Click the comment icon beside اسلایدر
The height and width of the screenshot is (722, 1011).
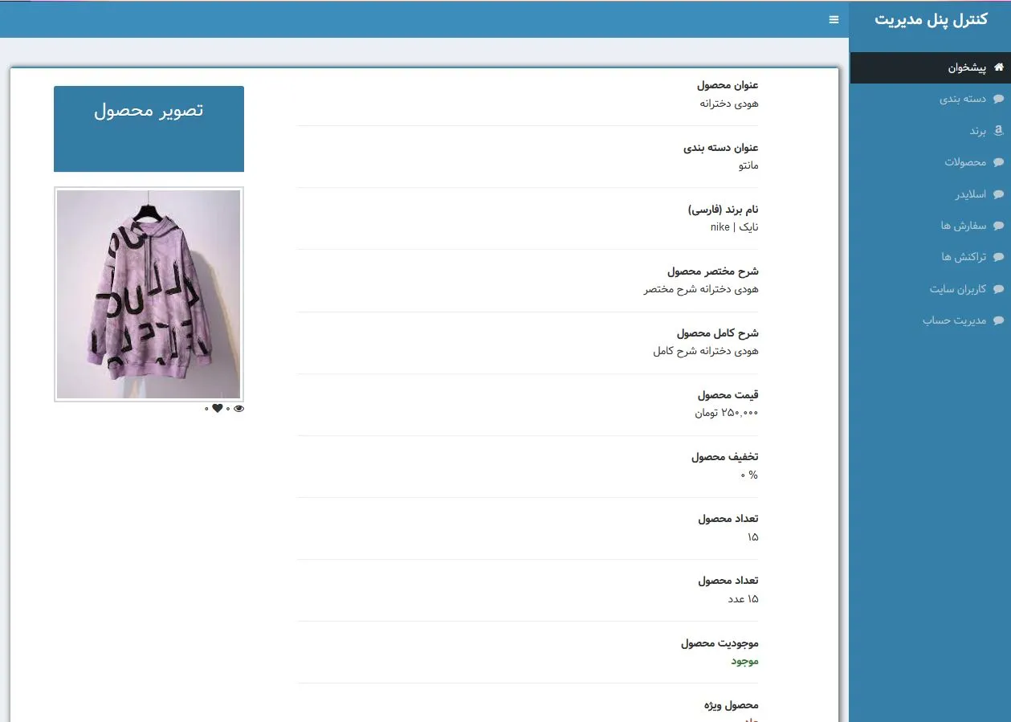999,194
